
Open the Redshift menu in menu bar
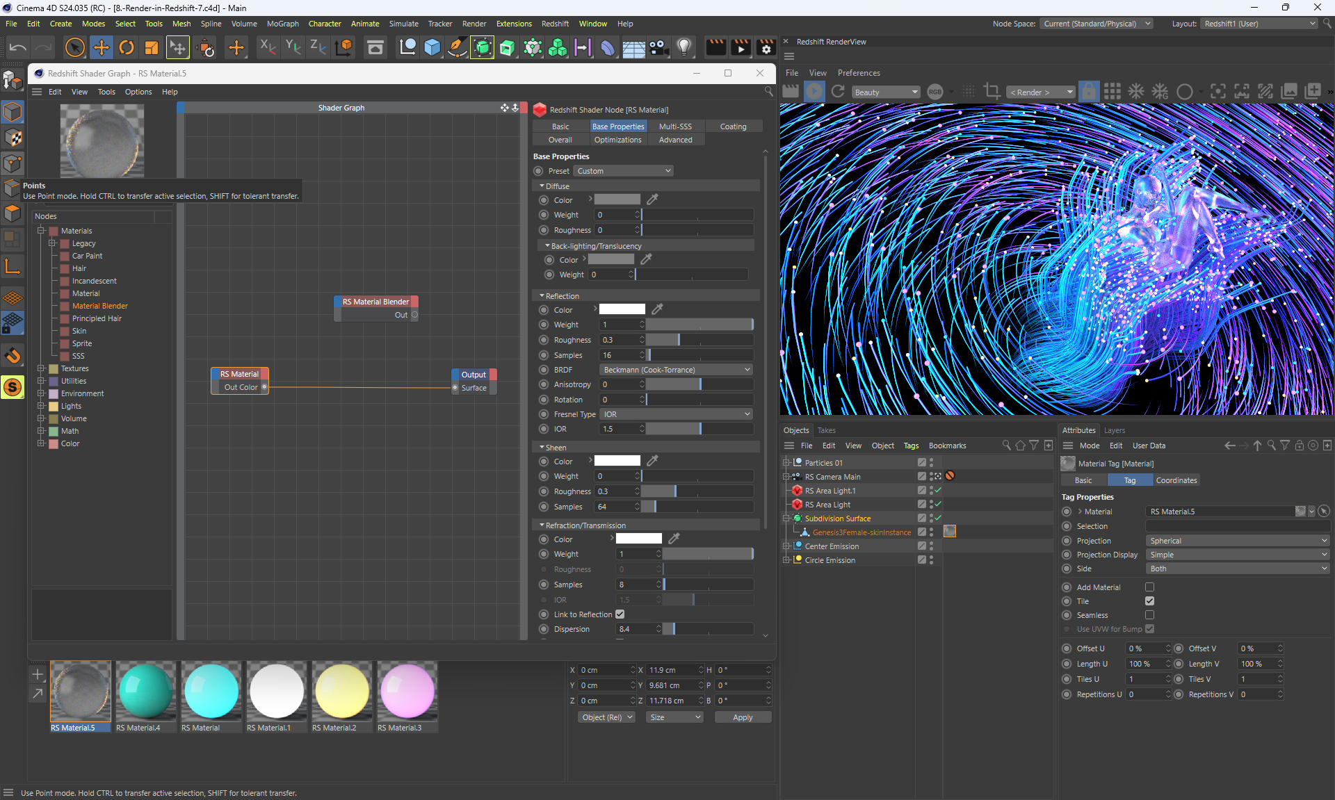coord(555,24)
